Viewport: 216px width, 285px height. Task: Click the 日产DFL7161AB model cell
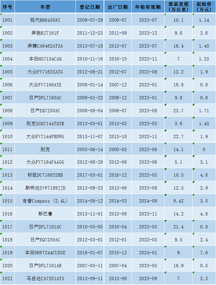click(45, 265)
